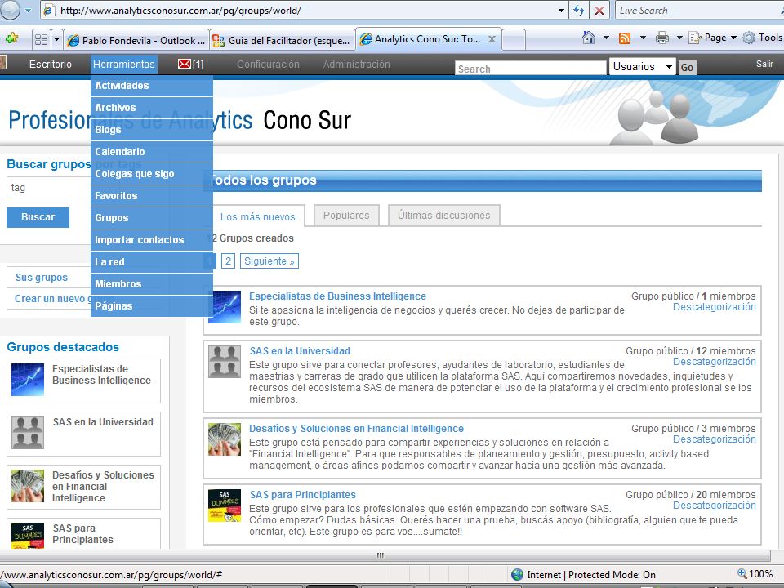Choose La red from Herramientas menu

click(x=152, y=261)
